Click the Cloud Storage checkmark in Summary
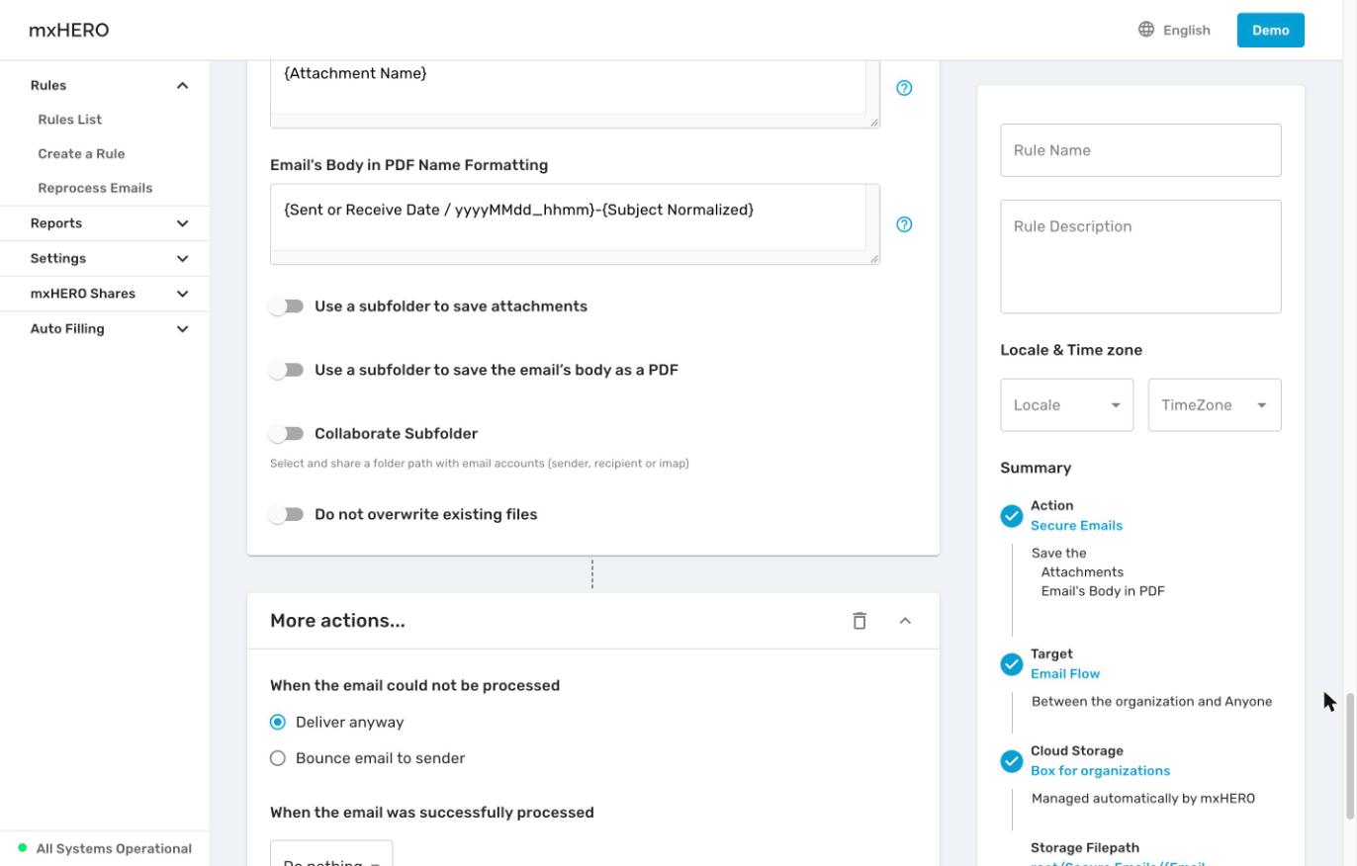Screen dimensions: 1357x866 coord(1011,761)
